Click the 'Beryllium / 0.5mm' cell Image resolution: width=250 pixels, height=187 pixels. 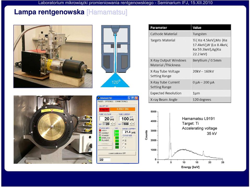211,63
